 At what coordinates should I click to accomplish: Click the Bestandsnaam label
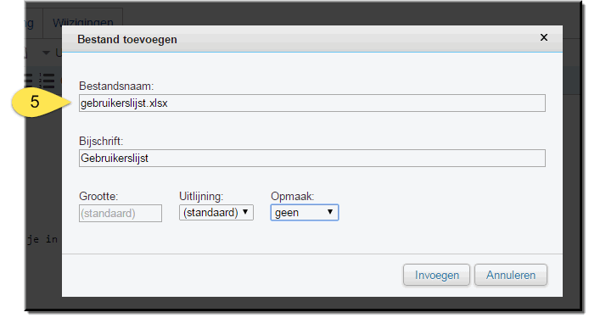[x=116, y=86]
